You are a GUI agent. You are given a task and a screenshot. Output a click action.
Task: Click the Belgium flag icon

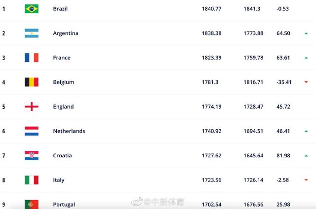tap(32, 82)
